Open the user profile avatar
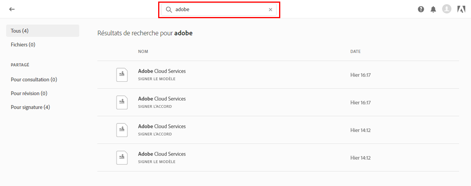This screenshot has height=186, width=471. tap(447, 9)
